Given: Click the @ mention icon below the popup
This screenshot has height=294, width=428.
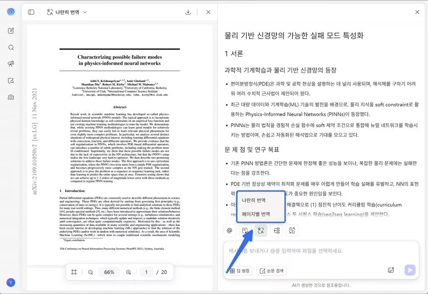Looking at the screenshot, I should (x=229, y=230).
